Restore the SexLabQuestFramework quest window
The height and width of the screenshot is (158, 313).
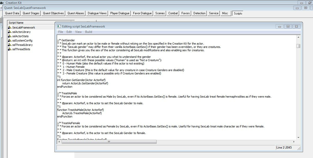click(x=306, y=8)
